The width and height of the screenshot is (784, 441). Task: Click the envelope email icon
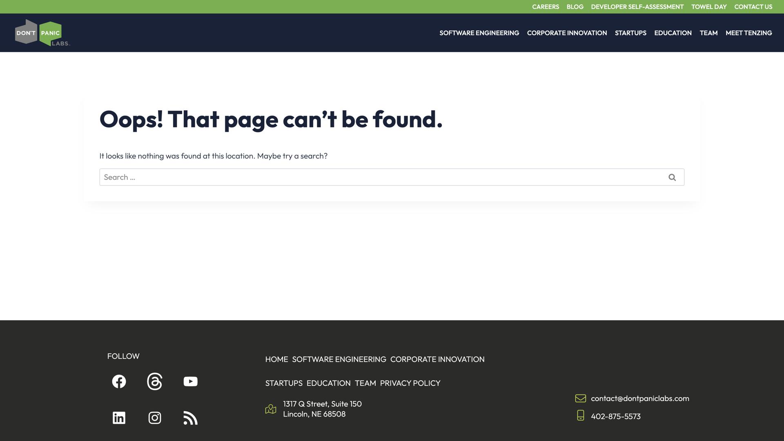pos(580,398)
